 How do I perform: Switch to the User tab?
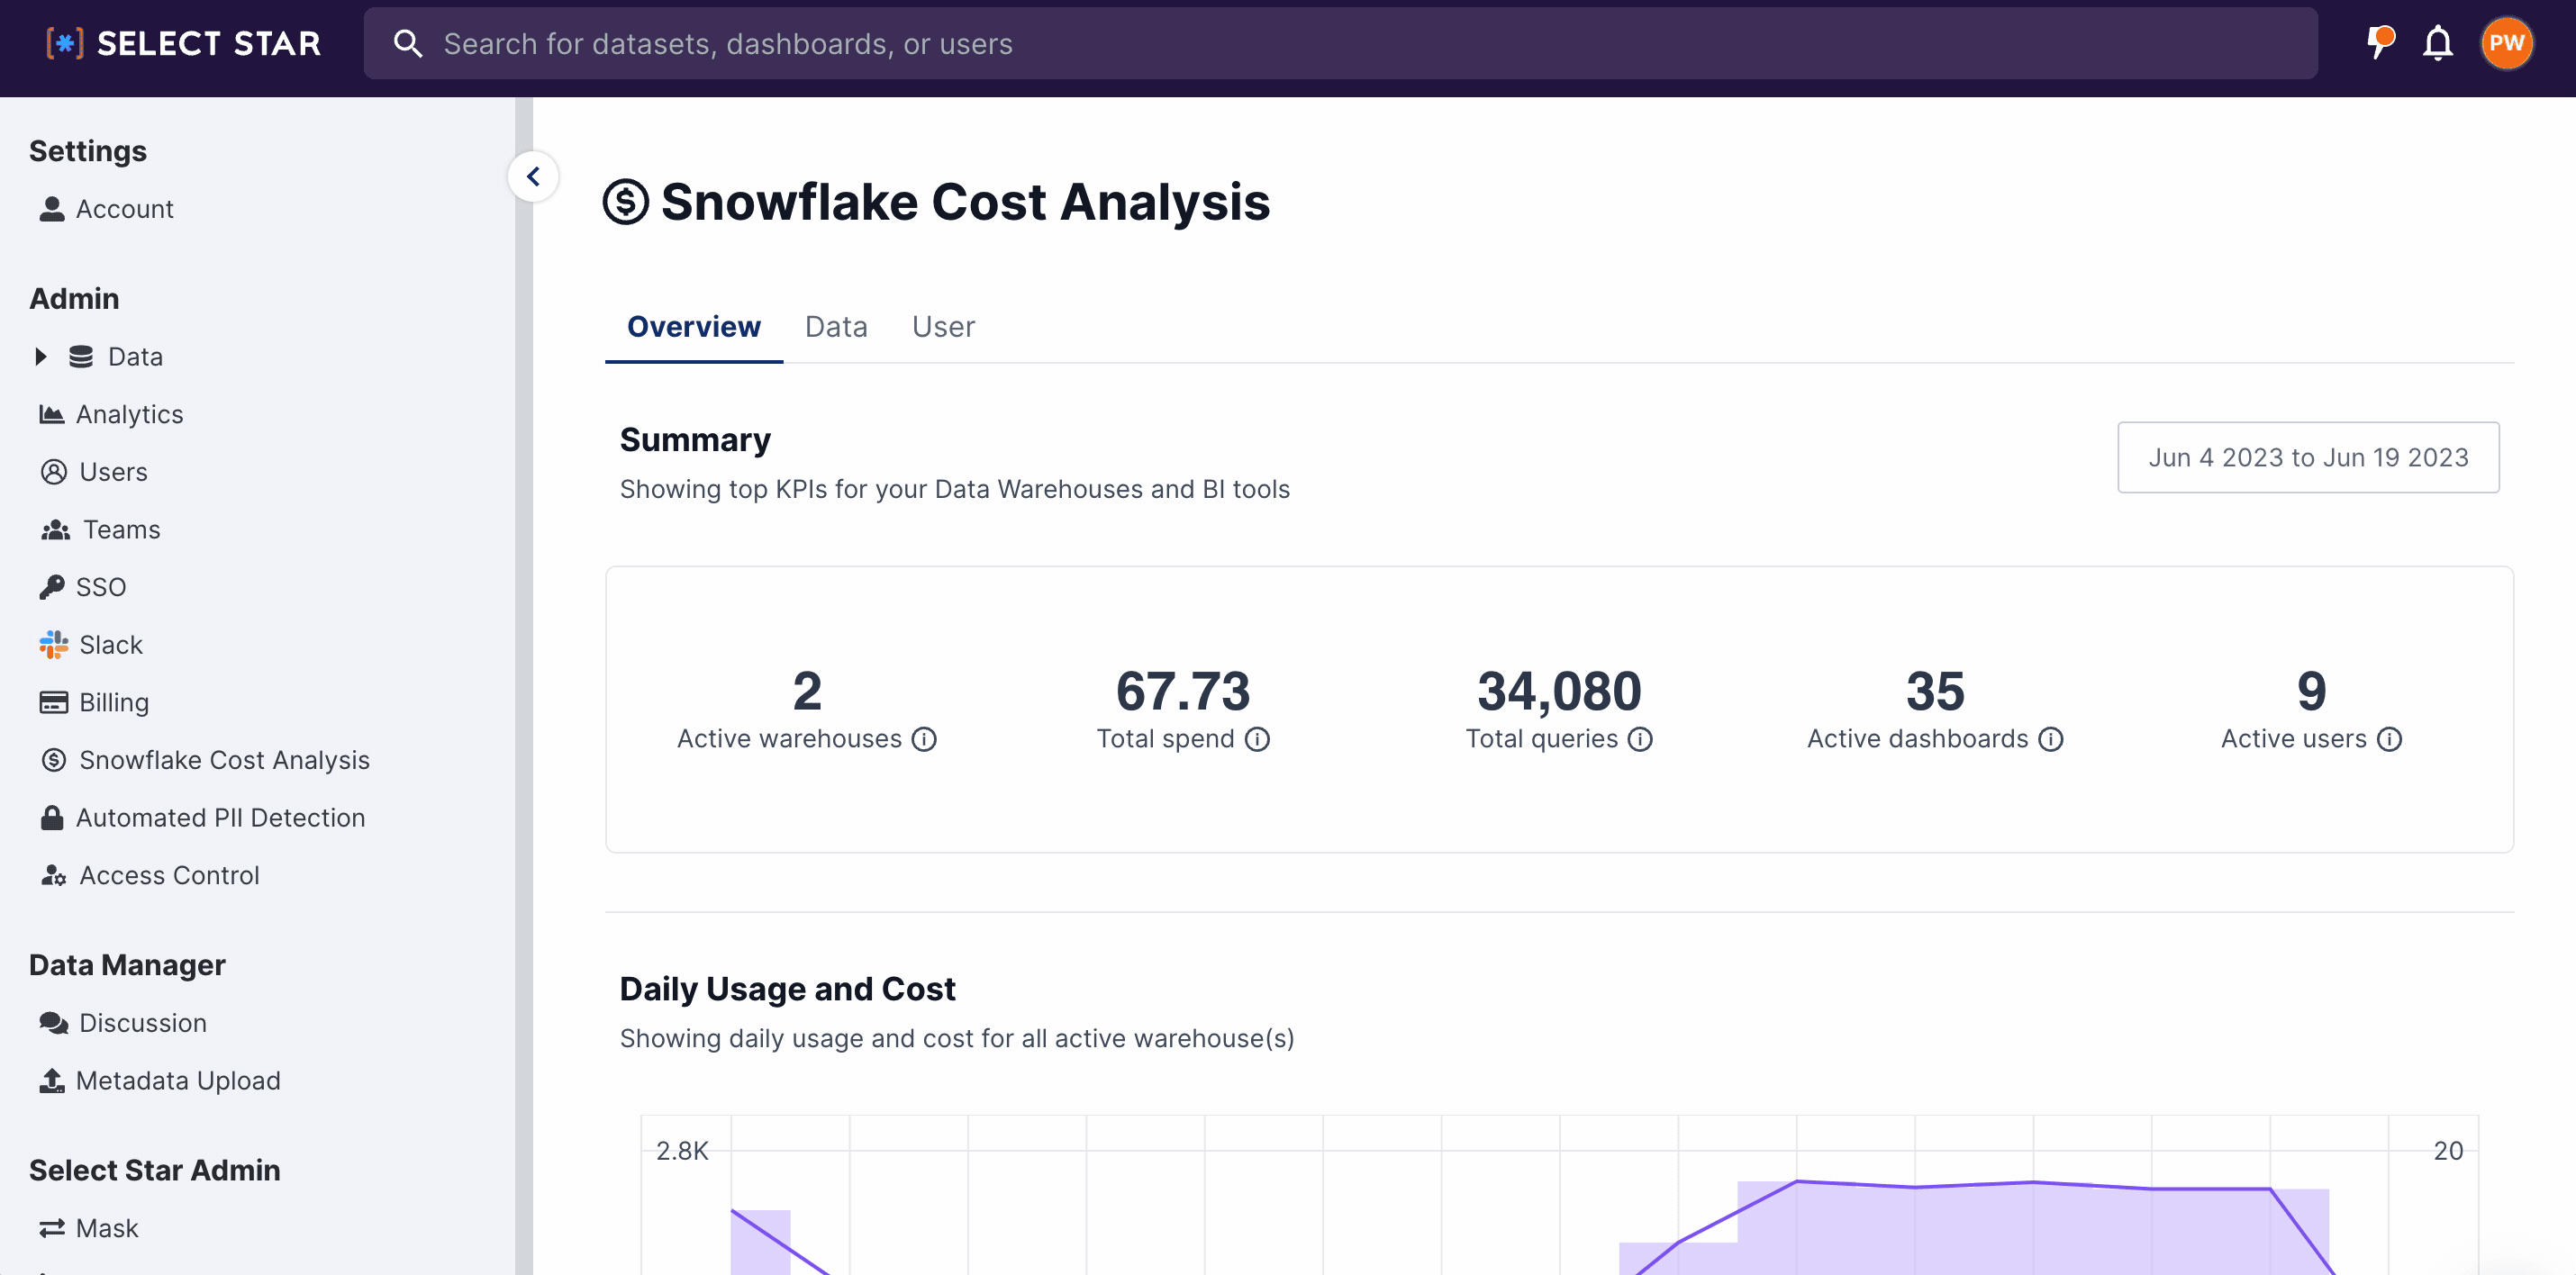pos(942,327)
